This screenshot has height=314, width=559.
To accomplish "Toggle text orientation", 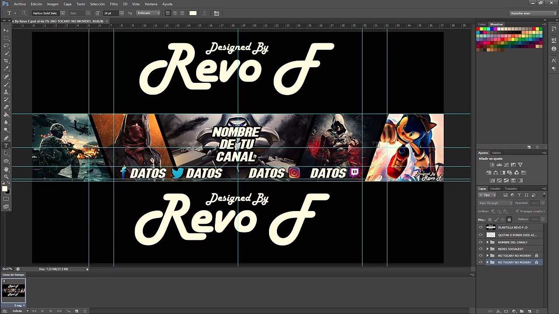I will [24, 13].
